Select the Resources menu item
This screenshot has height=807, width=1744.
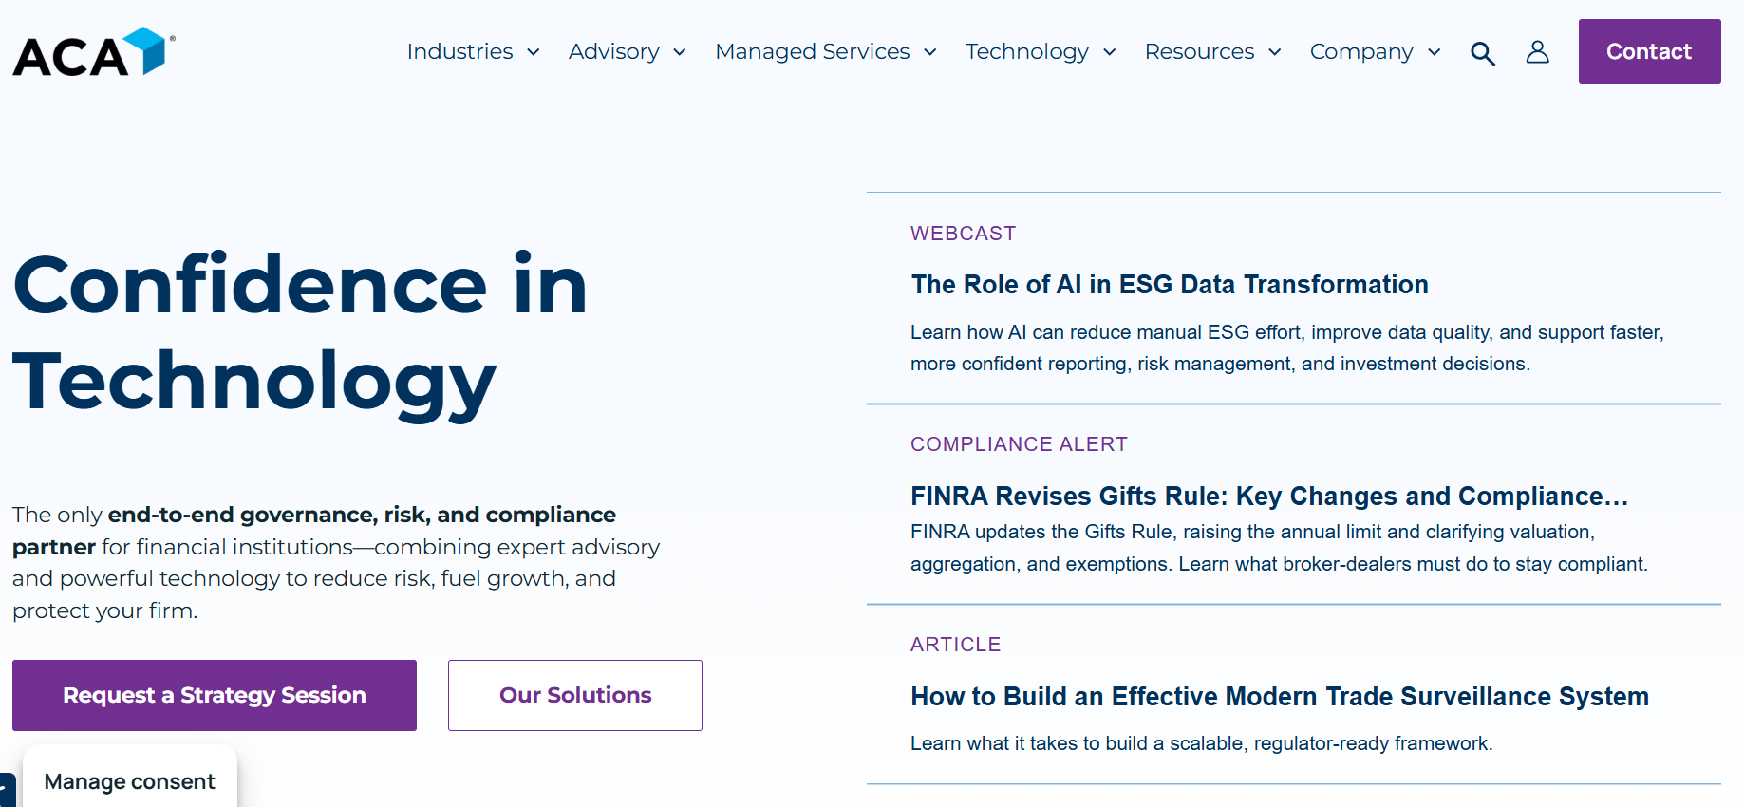click(x=1199, y=51)
